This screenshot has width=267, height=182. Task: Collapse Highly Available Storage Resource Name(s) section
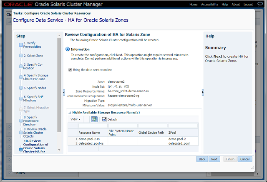70,113
